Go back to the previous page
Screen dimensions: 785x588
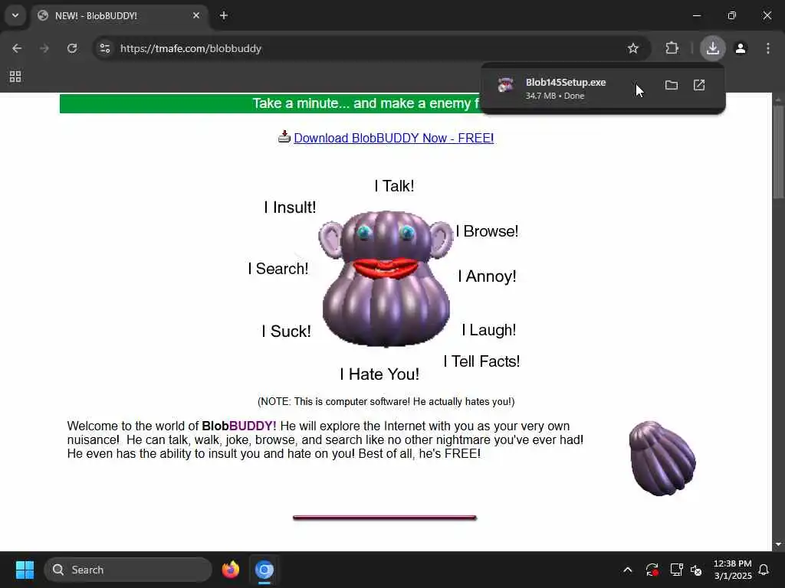tap(17, 48)
